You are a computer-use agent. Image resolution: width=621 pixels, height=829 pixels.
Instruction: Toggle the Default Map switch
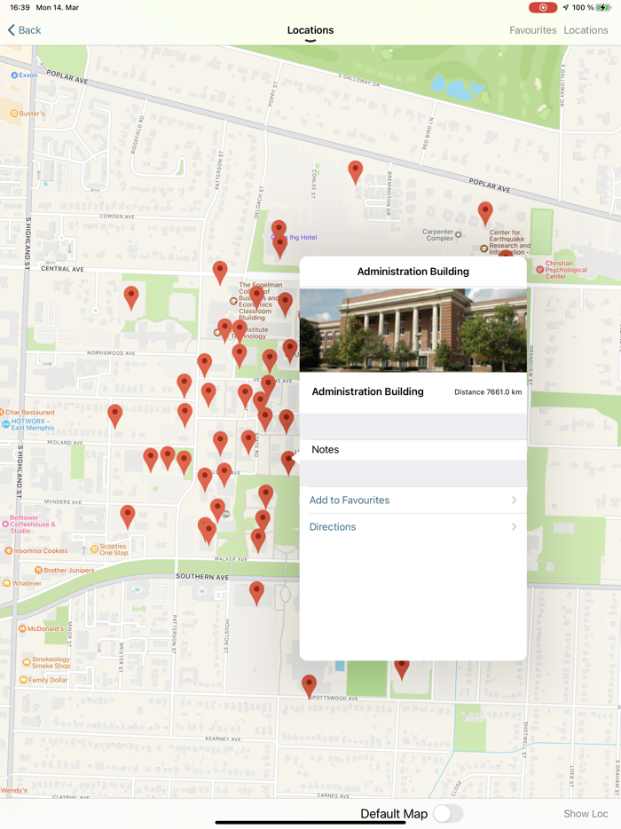click(x=448, y=814)
